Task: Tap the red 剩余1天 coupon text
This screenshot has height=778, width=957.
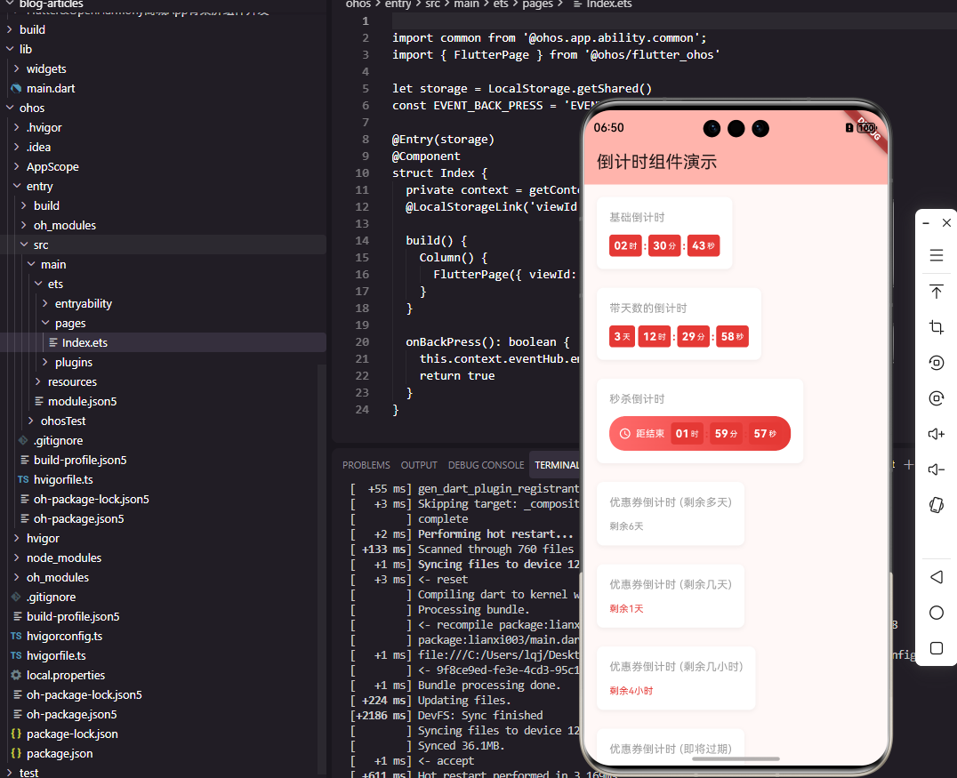Action: (626, 608)
